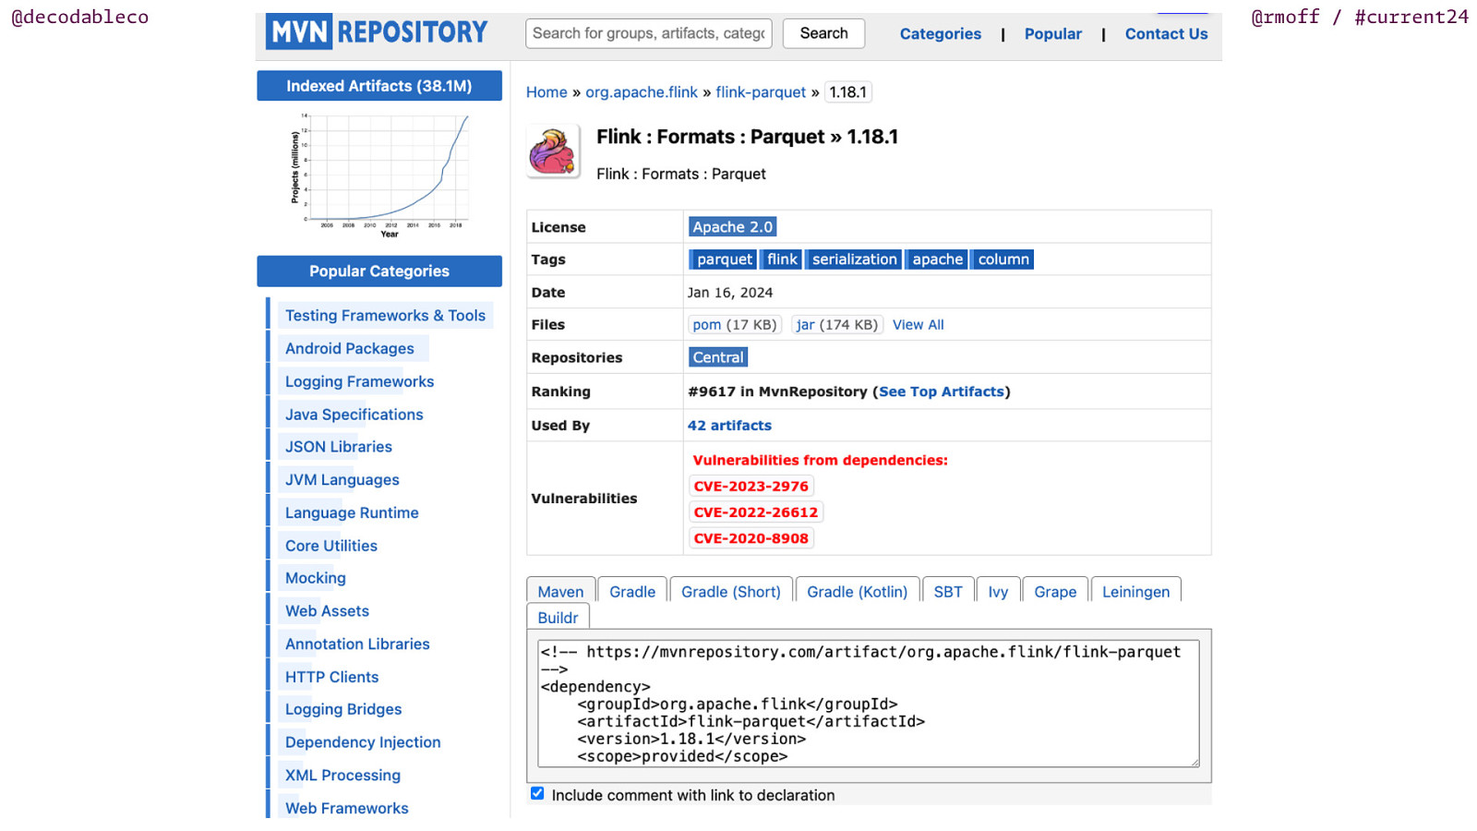Switch to the Ivy tab
The width and height of the screenshot is (1477, 831).
point(998,591)
